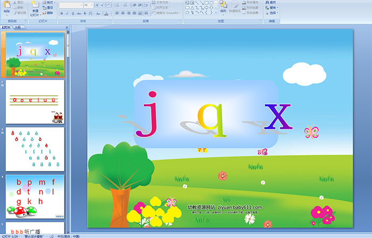Click the Format Painter (格式刷) button
Viewport: 372px width, 238px height.
tap(20, 13)
